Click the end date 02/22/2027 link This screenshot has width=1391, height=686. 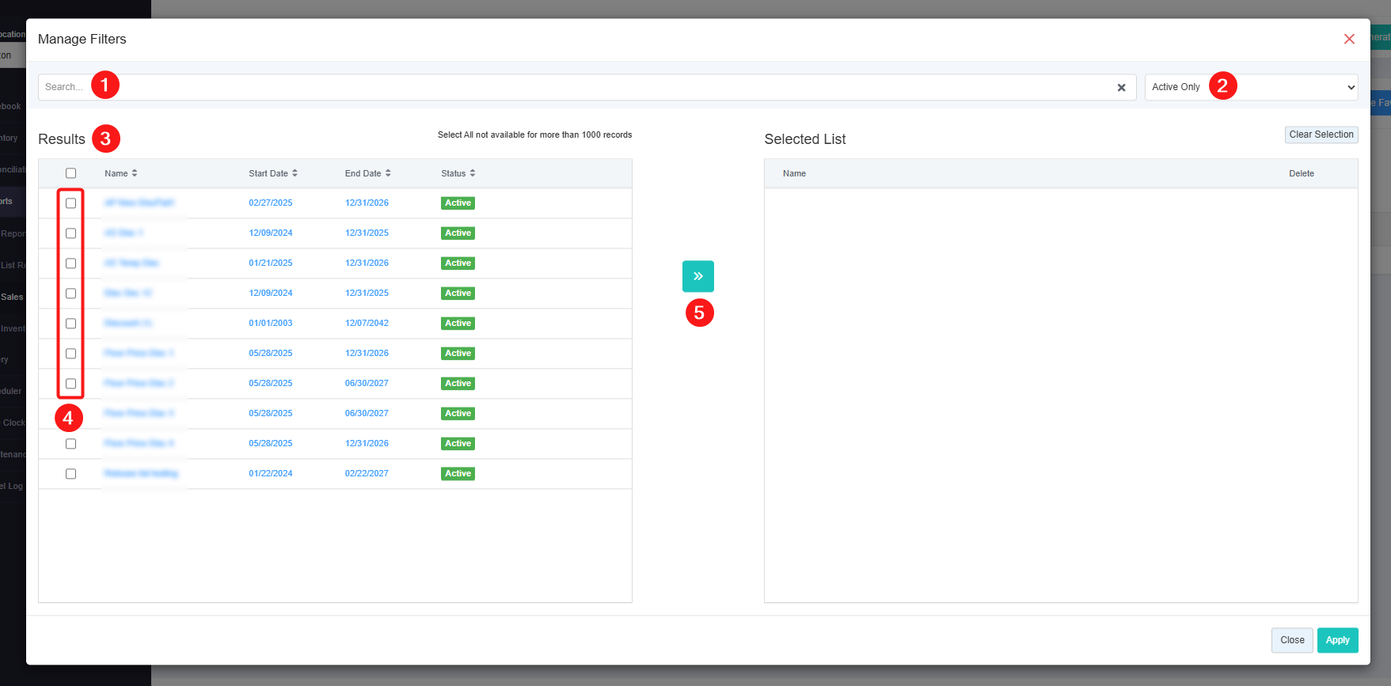click(367, 474)
